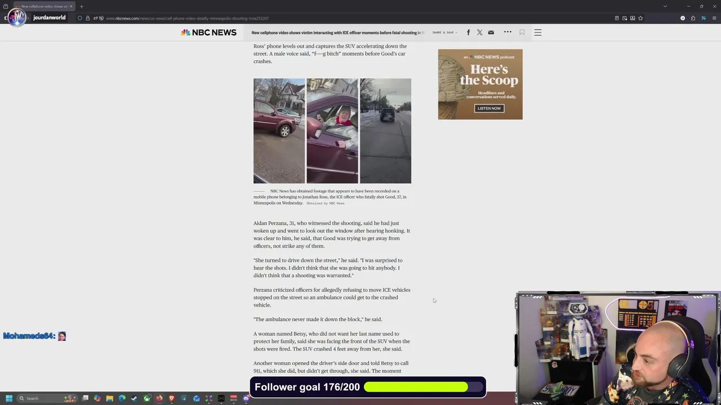
Task: Open the Firefox View icon
Action: tap(6, 6)
